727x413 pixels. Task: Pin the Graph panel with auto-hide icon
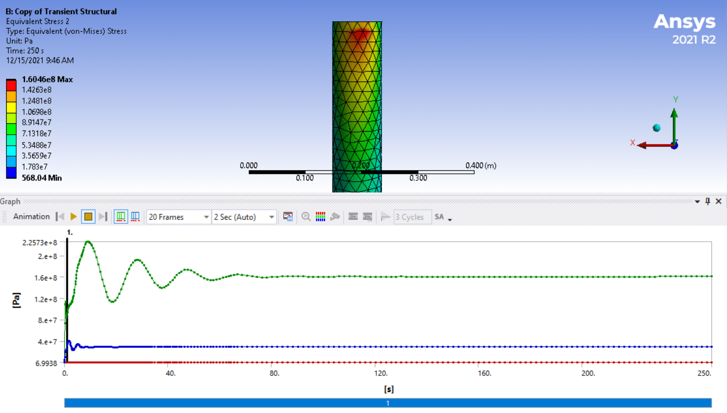708,202
